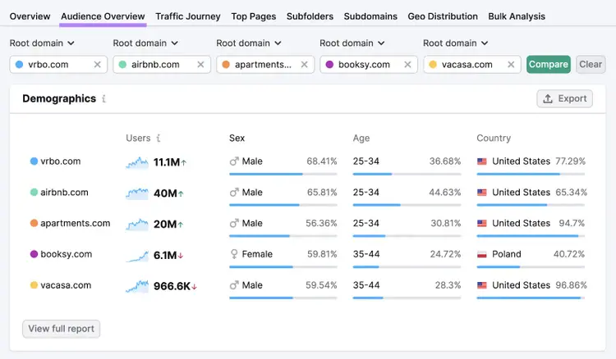
Task: Clear the apartments domain field X icon
Action: tap(304, 64)
